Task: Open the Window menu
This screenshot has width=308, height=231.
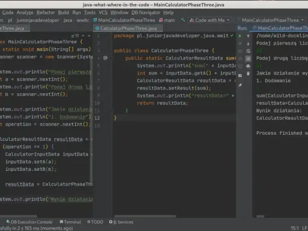Action: [119, 13]
